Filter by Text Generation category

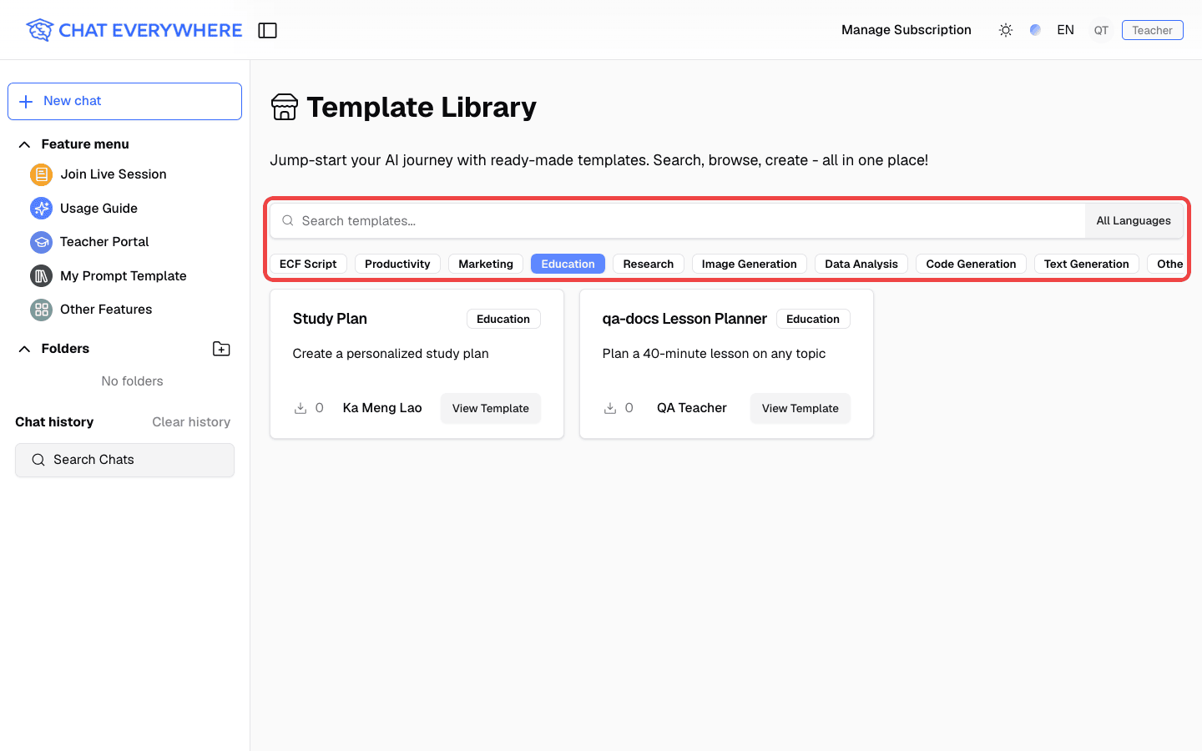click(1086, 264)
